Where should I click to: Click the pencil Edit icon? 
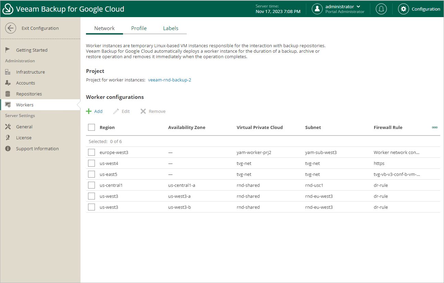116,111
